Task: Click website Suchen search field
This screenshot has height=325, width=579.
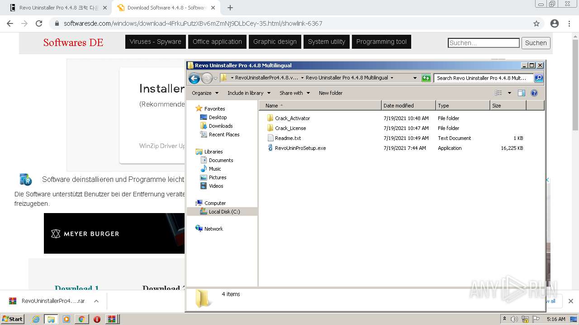Action: (x=484, y=43)
